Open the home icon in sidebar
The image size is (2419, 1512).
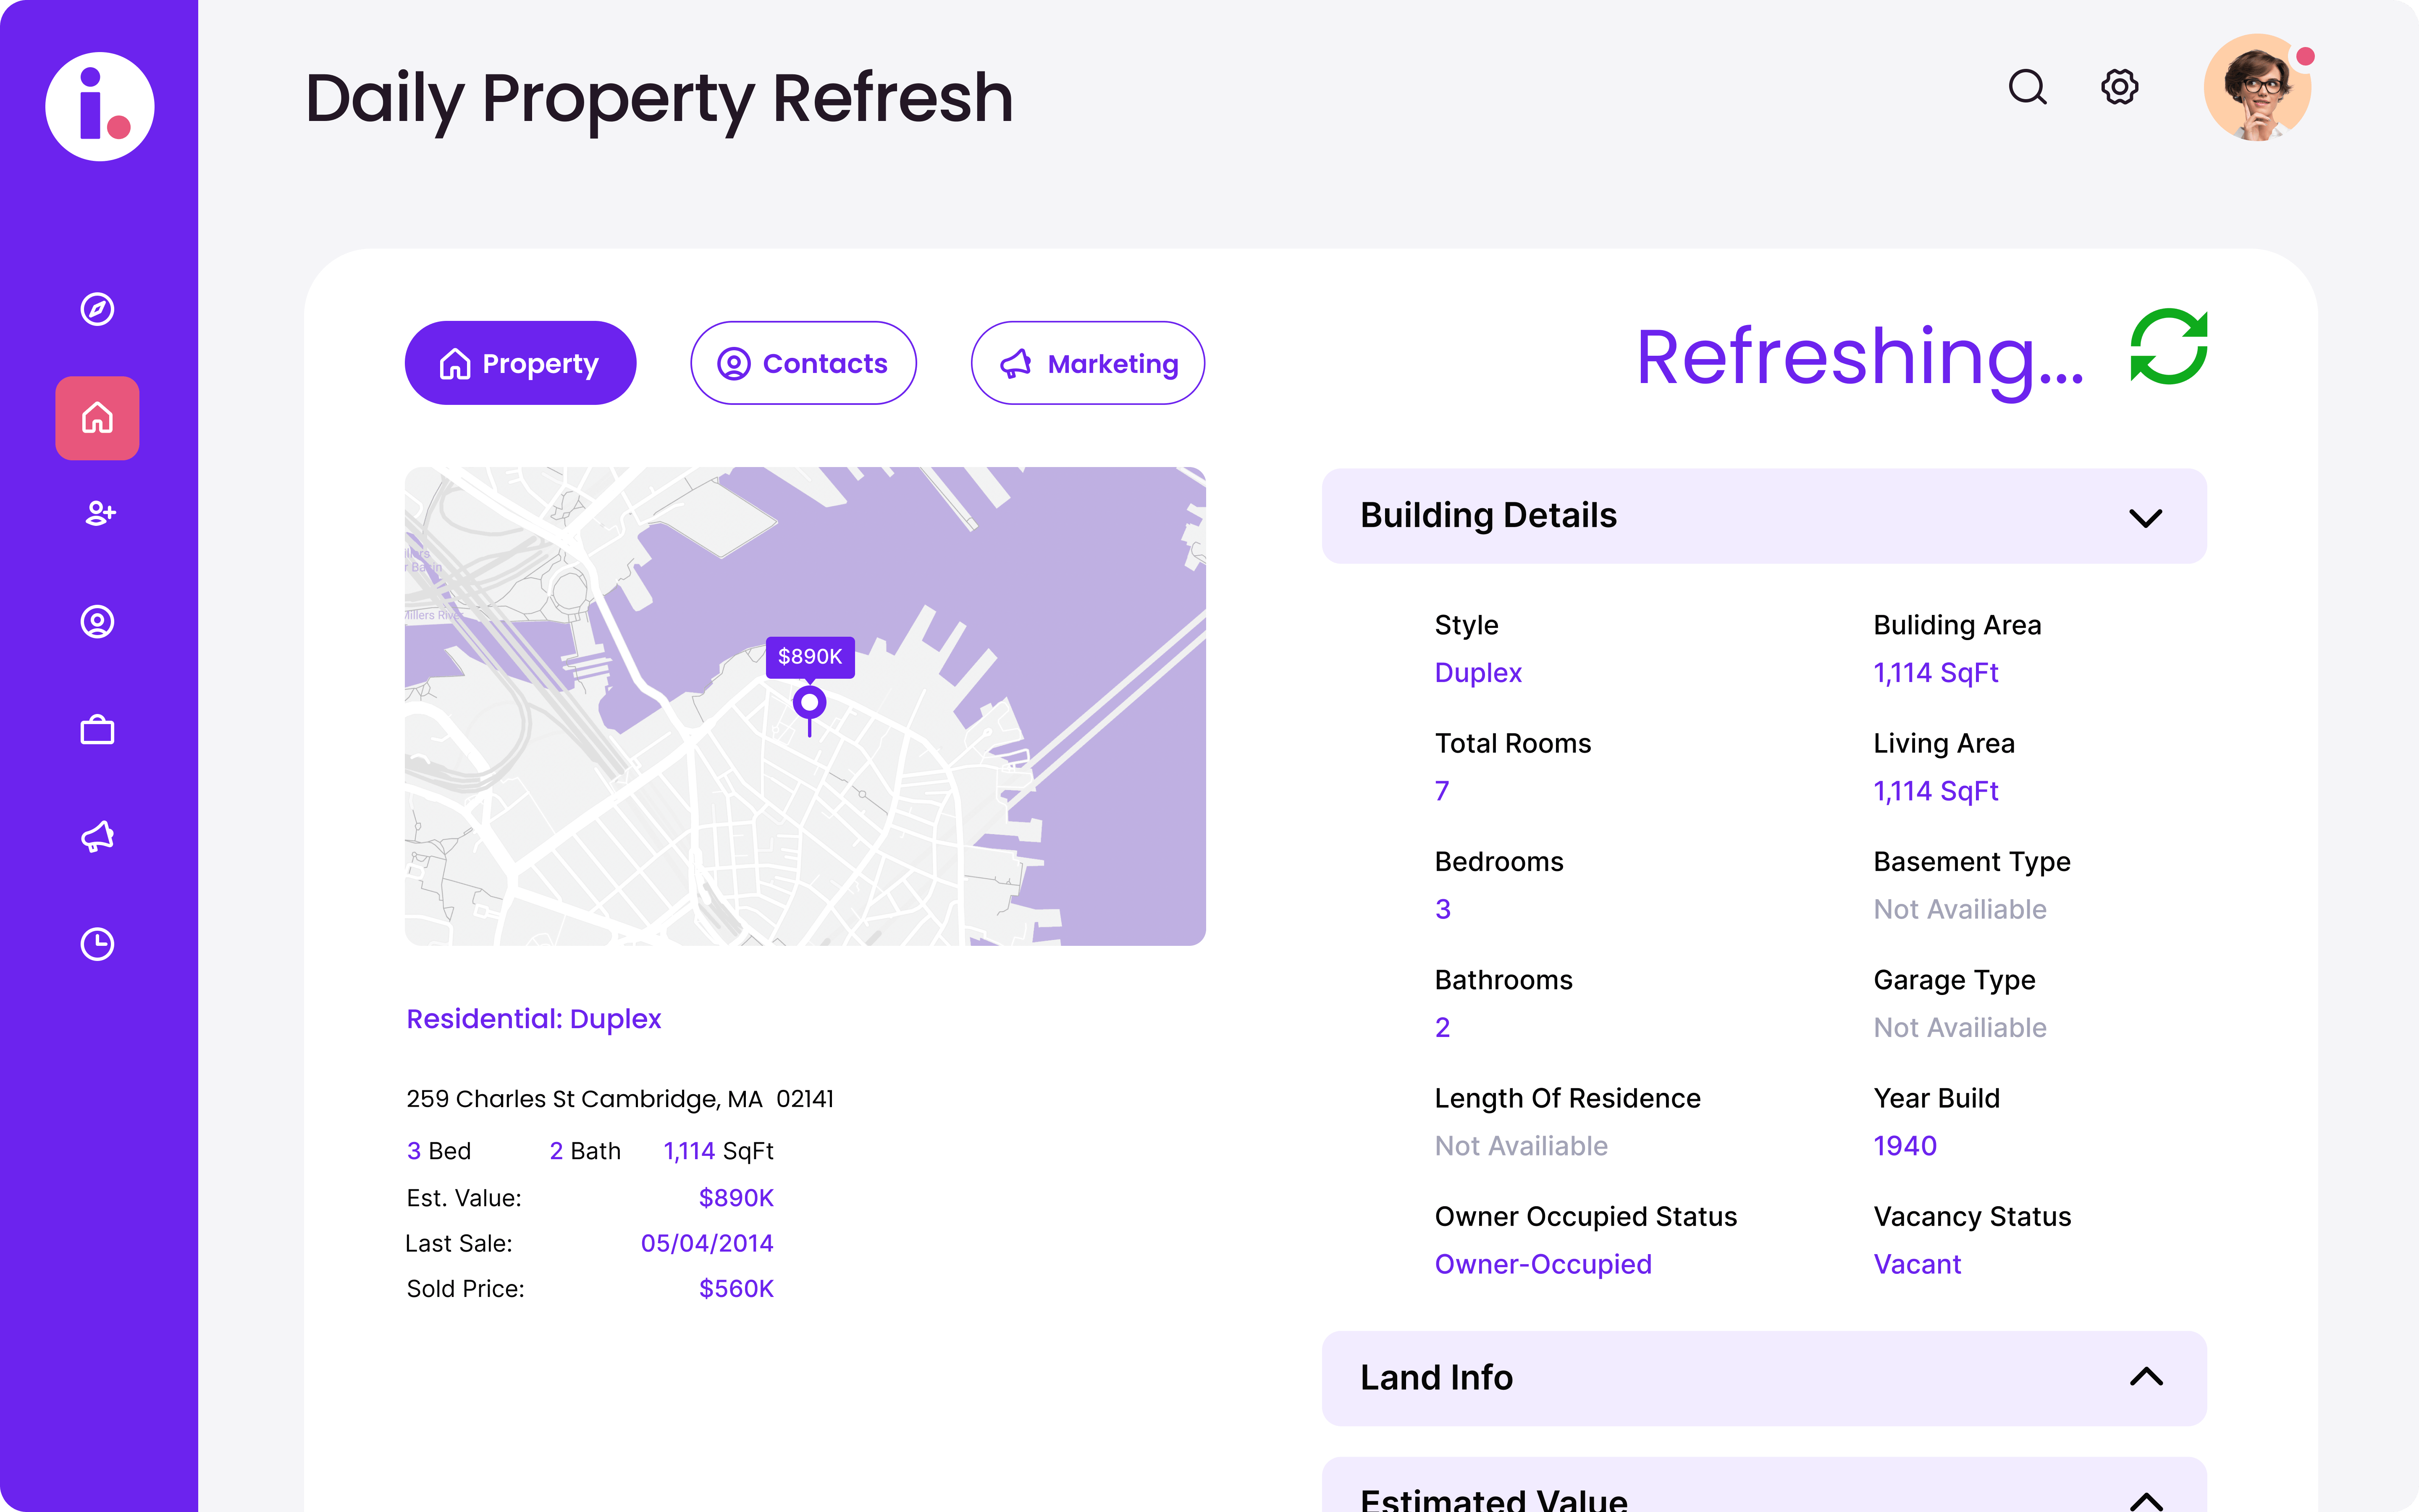pos(97,418)
